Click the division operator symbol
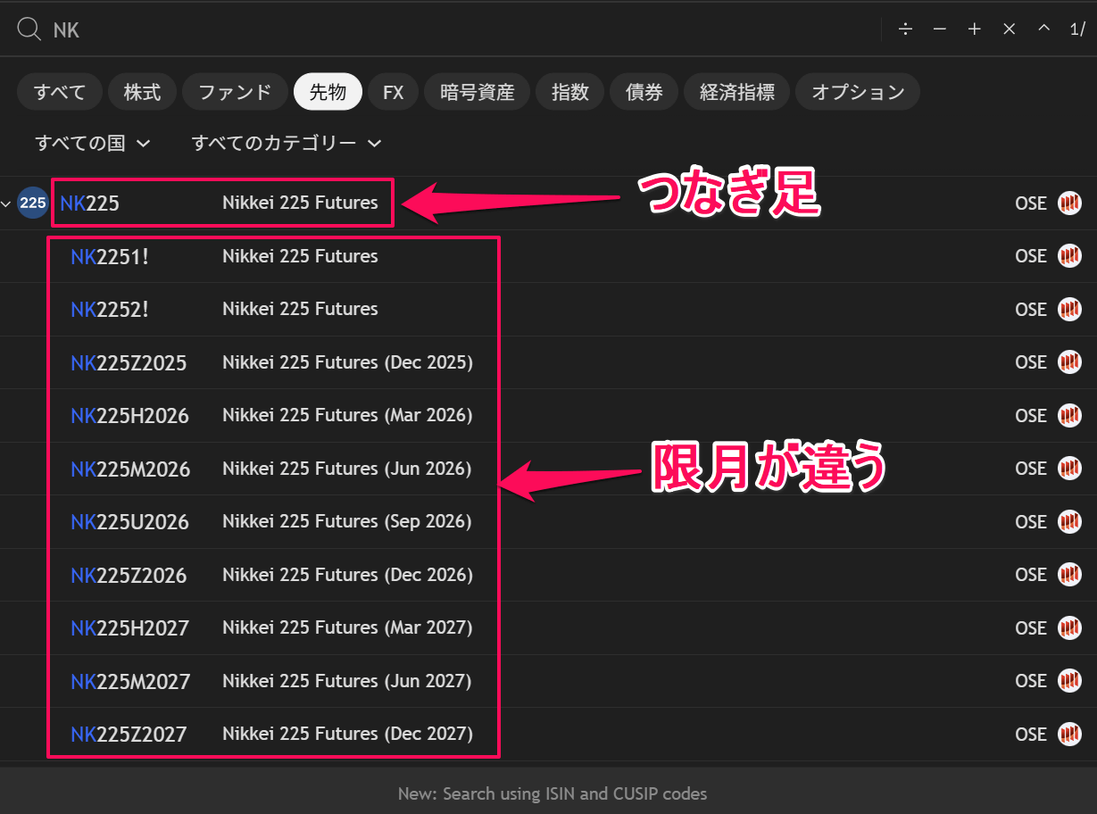This screenshot has width=1097, height=814. click(905, 29)
